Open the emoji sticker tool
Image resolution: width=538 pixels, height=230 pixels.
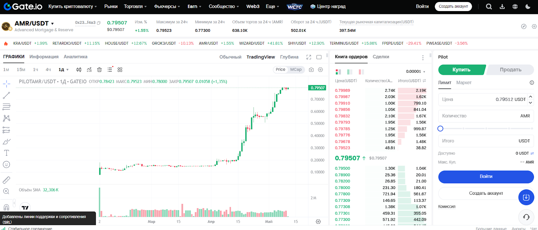pos(6,165)
